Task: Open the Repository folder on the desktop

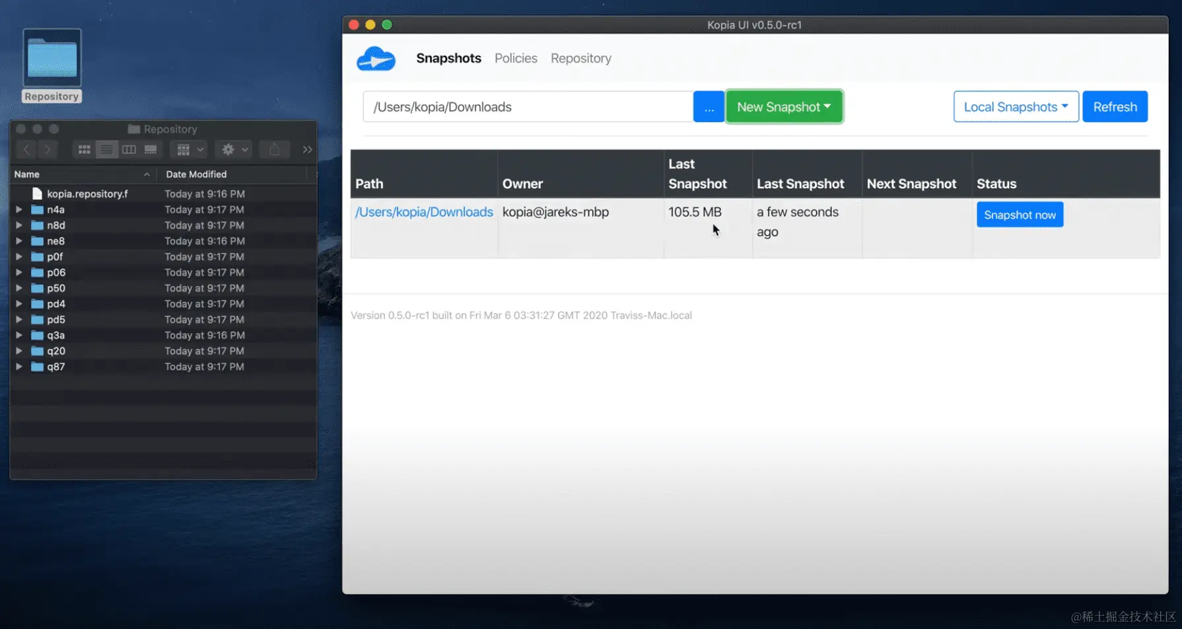Action: pos(52,58)
